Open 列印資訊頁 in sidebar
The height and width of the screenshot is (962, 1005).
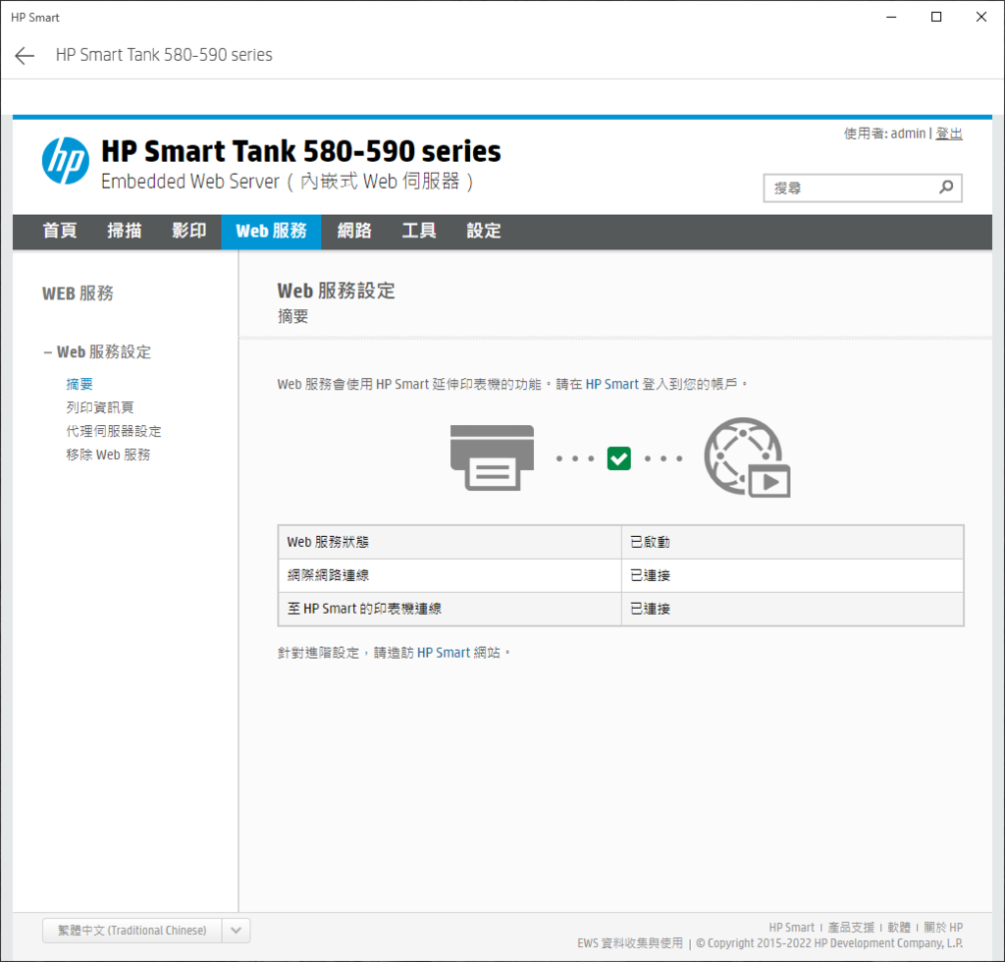pos(100,407)
